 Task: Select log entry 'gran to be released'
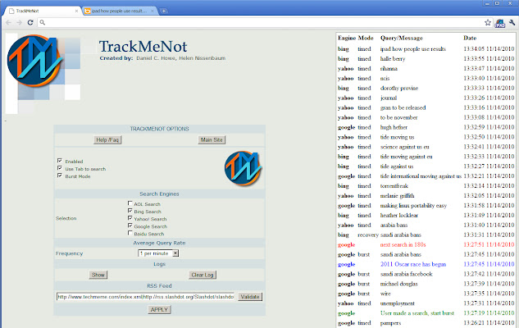403,107
